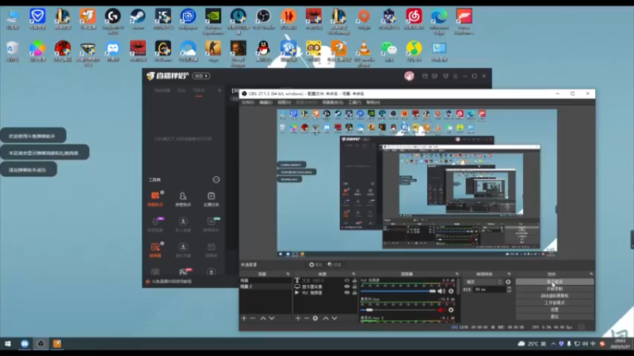This screenshot has width=634, height=356.
Task: Add a new scene in OBS scenes panel
Action: (x=244, y=318)
